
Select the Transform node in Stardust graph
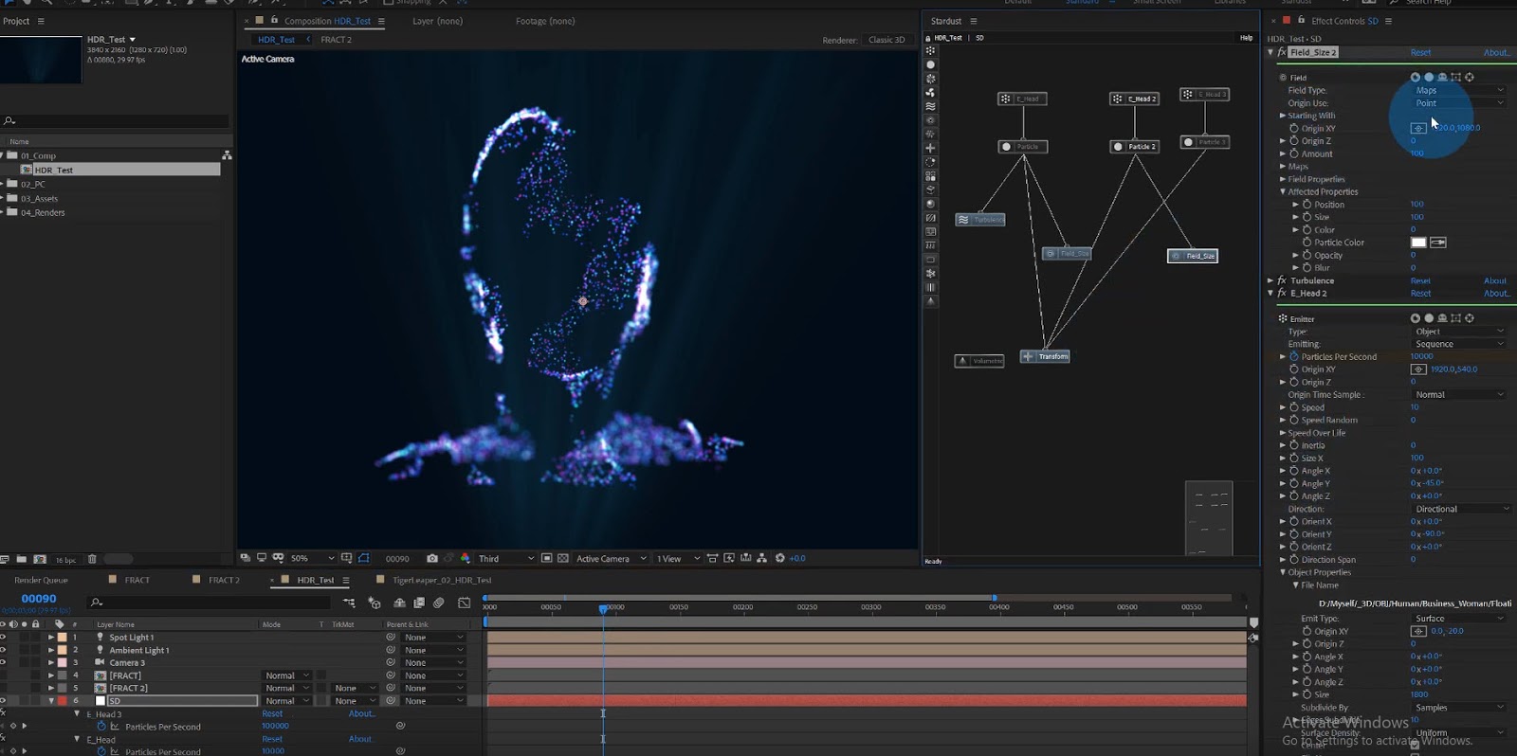pyautogui.click(x=1045, y=356)
